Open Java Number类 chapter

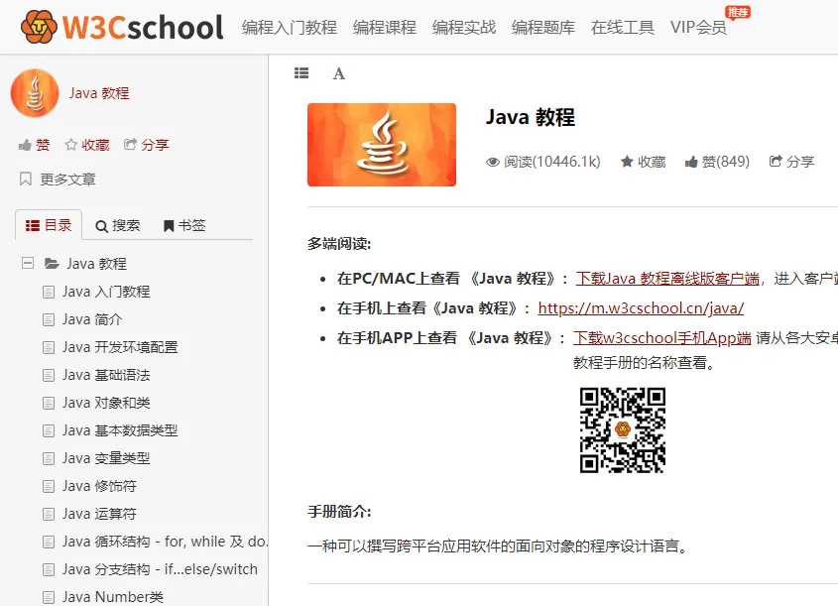[x=113, y=597]
